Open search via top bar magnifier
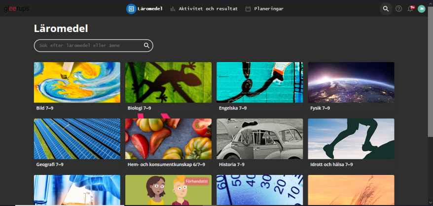The width and height of the screenshot is (433, 206). (386, 8)
